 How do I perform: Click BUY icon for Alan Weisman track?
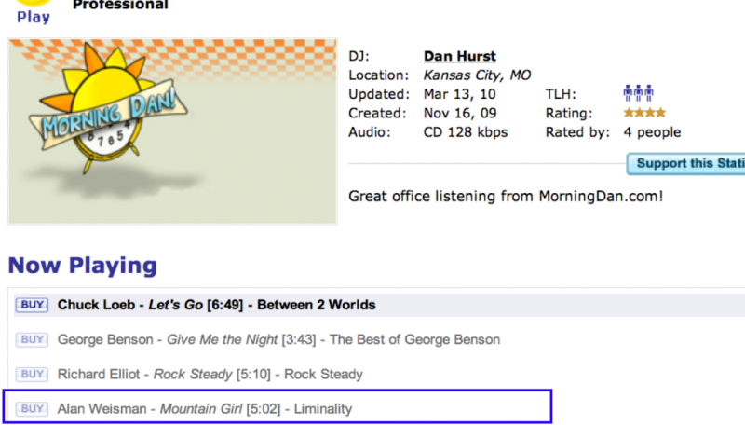(31, 408)
